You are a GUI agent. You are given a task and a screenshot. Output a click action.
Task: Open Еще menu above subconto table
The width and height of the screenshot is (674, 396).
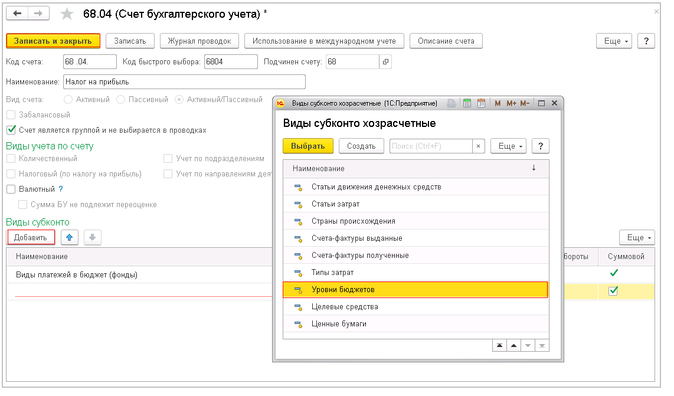[636, 237]
